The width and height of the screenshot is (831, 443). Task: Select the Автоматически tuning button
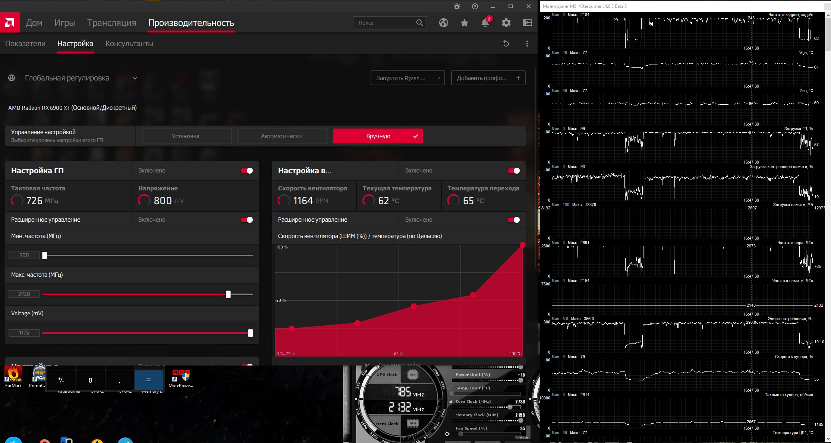coord(282,136)
